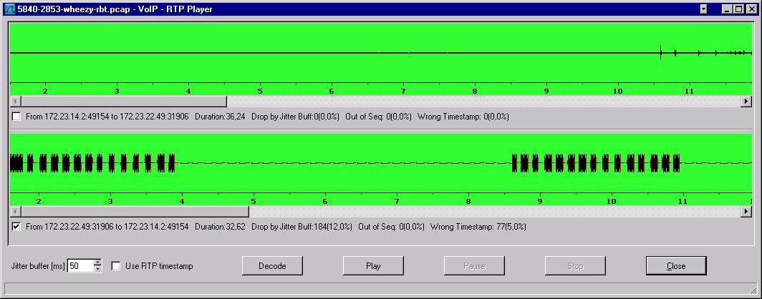762x299 pixels.
Task: Uncheck the stream from 172.23.22.49:31906 checkbox
Action: 16,227
